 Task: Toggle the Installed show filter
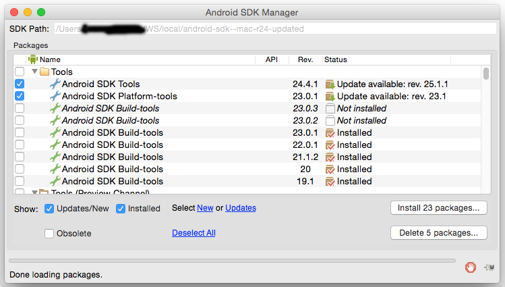coord(121,209)
